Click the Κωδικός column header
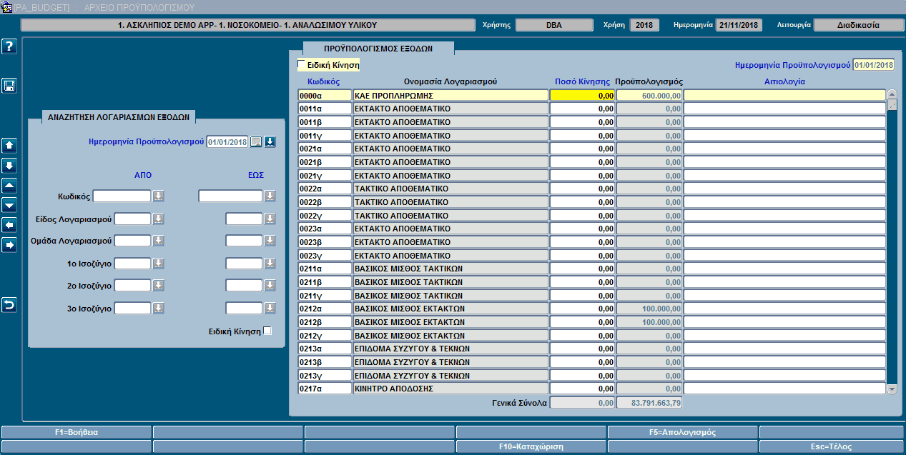The width and height of the screenshot is (906, 455). [324, 81]
